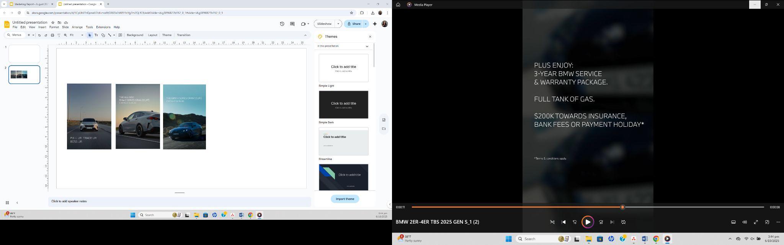The image size is (784, 245).
Task: Click the cloud document status icon
Action: pos(66,23)
